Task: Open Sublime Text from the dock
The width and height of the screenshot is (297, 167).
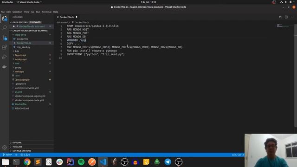Action: tap(38, 162)
